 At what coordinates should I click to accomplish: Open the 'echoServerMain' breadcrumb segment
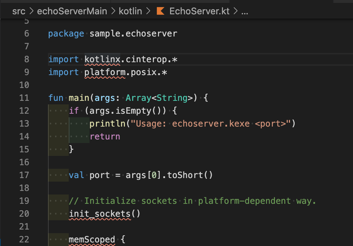point(72,11)
